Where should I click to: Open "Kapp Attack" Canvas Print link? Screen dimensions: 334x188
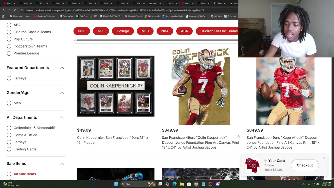283,142
